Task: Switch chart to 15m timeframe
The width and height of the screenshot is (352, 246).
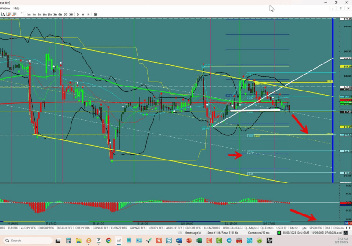Action: [x=49, y=14]
